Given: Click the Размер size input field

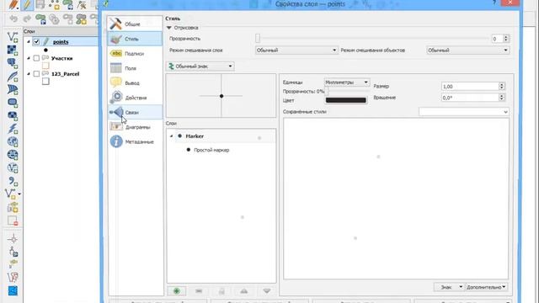Looking at the screenshot, I should tap(470, 87).
